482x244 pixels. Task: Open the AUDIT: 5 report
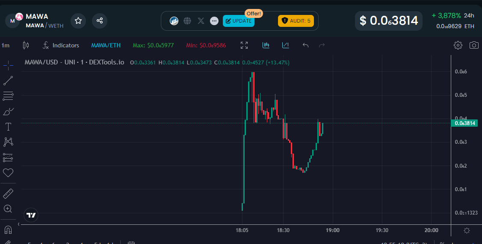[296, 21]
